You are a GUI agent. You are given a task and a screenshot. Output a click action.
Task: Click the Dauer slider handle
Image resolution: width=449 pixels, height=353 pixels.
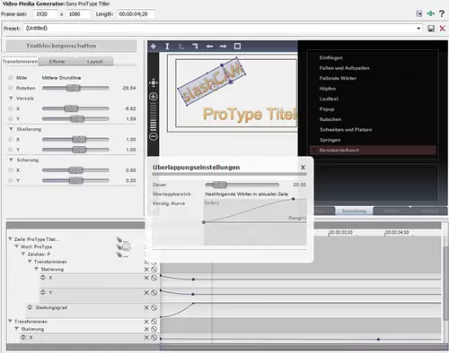pos(220,185)
